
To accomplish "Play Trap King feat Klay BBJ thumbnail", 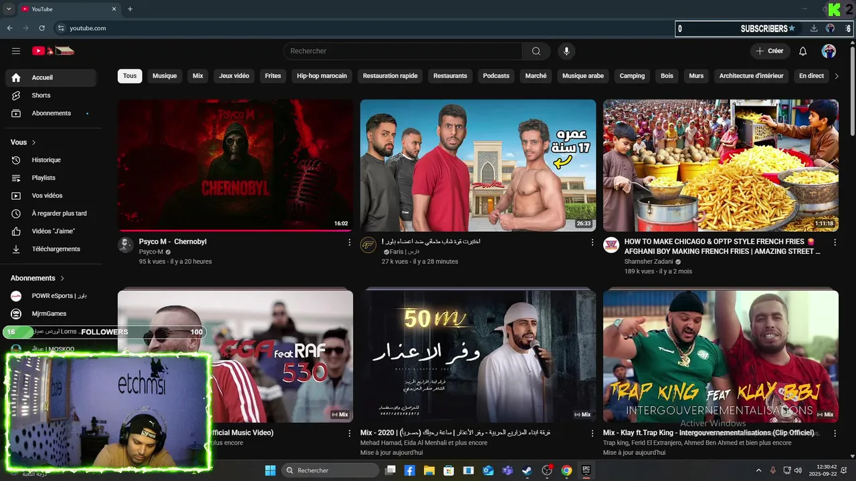I will point(721,356).
